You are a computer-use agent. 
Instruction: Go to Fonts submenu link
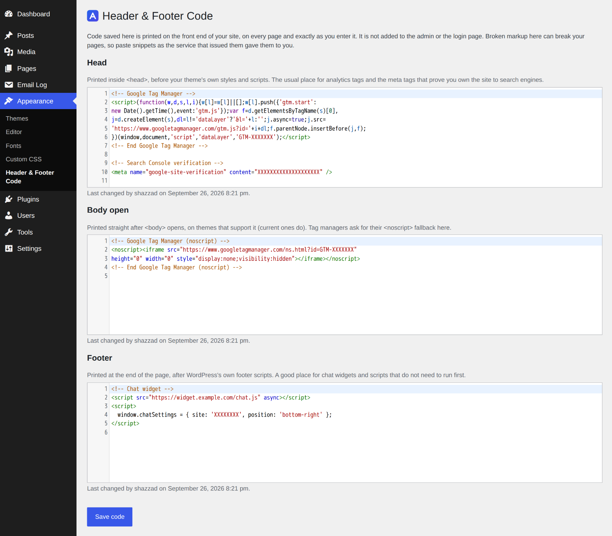pos(13,146)
